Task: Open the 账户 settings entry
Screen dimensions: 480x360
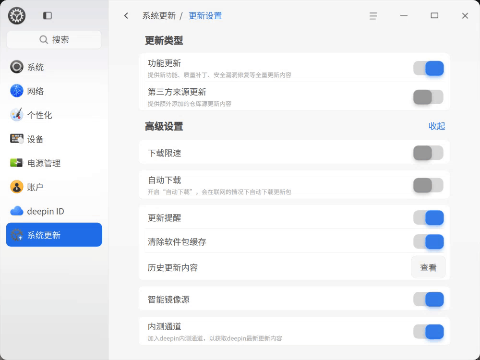Action: click(x=54, y=187)
